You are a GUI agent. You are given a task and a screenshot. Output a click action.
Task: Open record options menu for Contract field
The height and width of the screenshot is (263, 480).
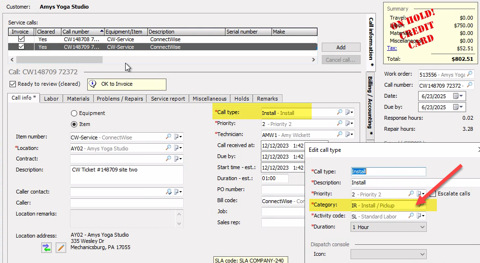click(x=178, y=159)
